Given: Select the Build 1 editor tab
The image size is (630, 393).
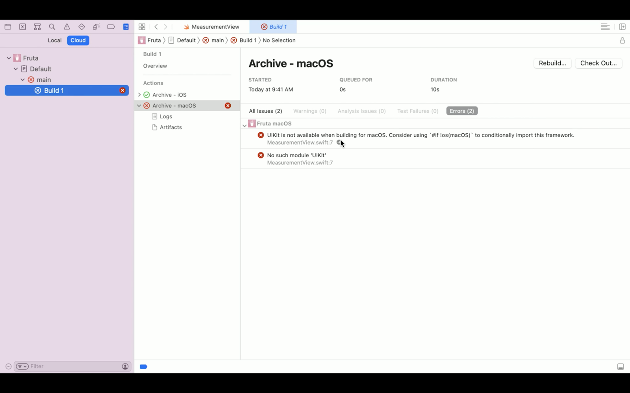Looking at the screenshot, I should coord(274,27).
